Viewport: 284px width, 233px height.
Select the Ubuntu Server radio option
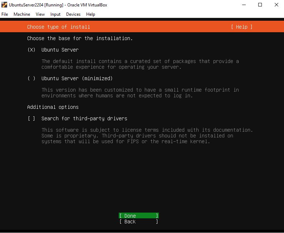pos(31,50)
